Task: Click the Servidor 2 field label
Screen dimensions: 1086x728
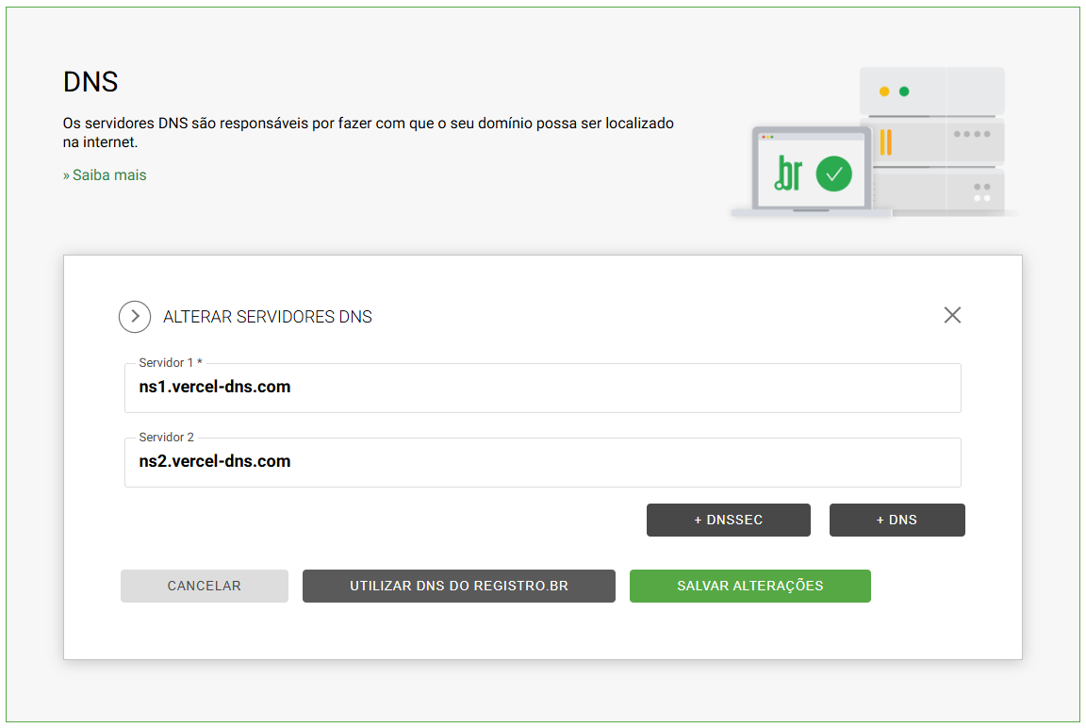Action: click(x=166, y=438)
